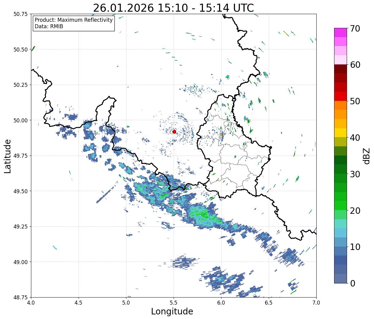Click the colorbar tick label "30"
Image resolution: width=374 pixels, height=319 pixels.
(x=355, y=174)
